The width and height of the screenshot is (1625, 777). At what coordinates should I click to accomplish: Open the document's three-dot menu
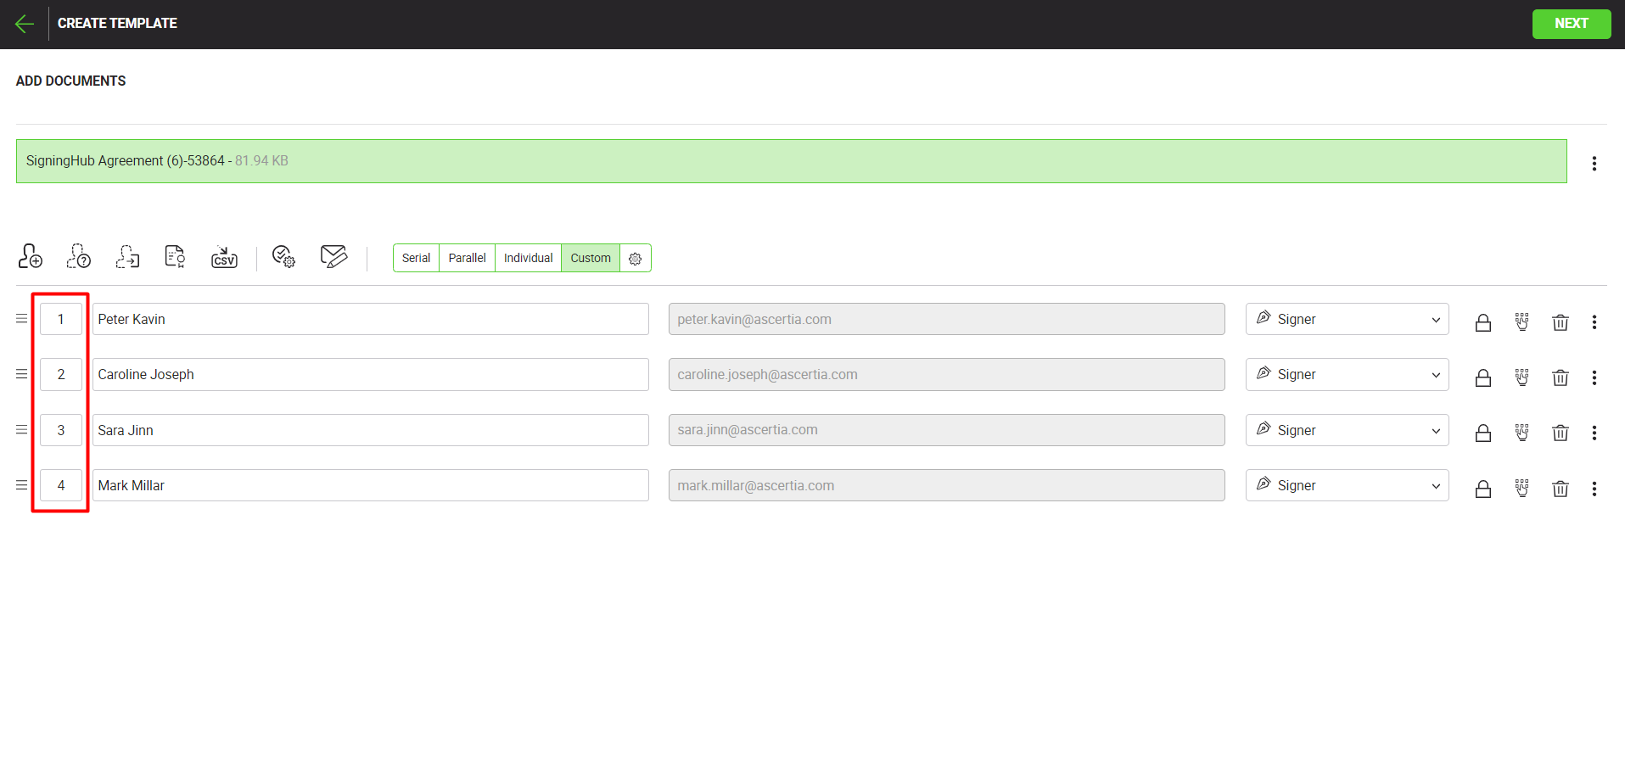(x=1594, y=164)
